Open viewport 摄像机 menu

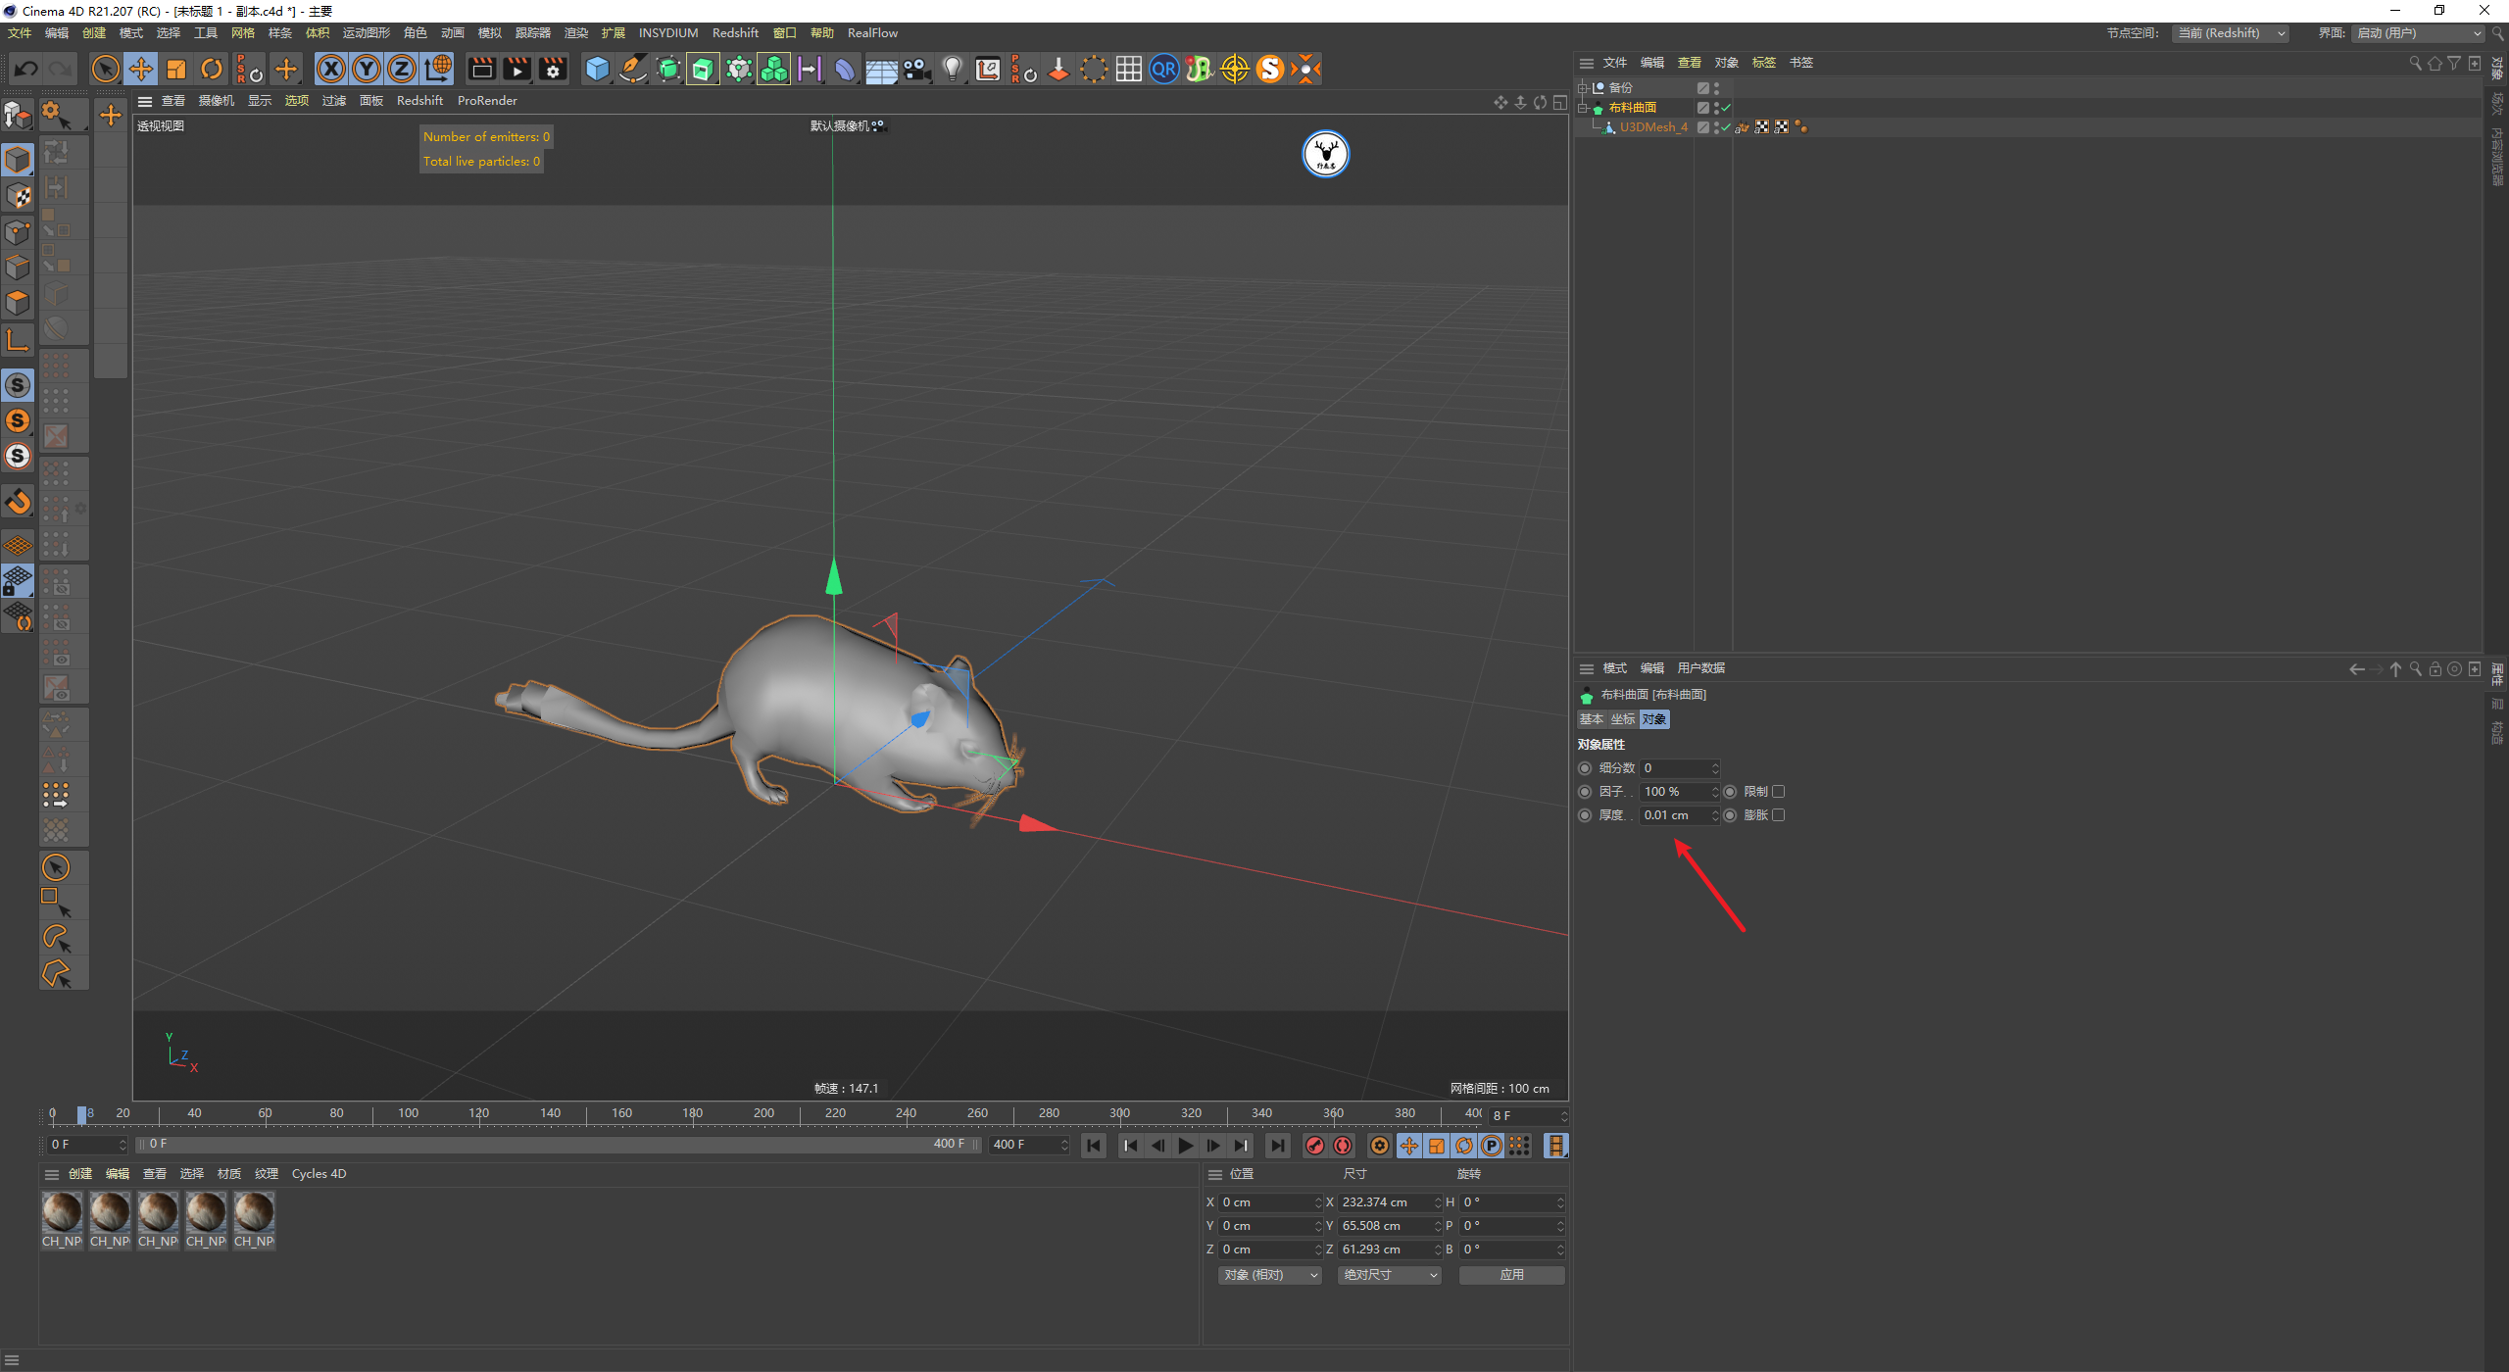[216, 101]
